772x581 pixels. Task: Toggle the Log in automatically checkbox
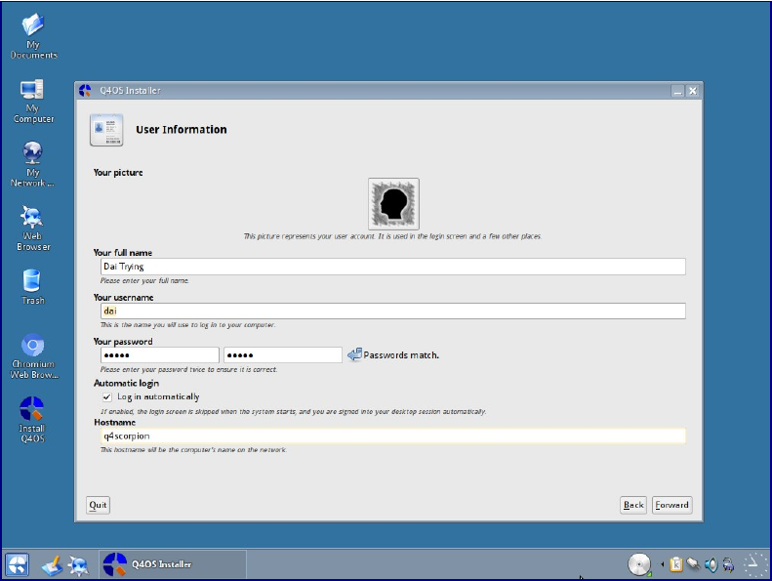106,396
